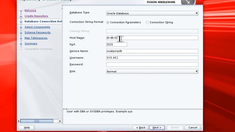Viewport: 235px width, 132px height.
Task: Click the hint text about SYSDBA privileges
Action: point(100,111)
